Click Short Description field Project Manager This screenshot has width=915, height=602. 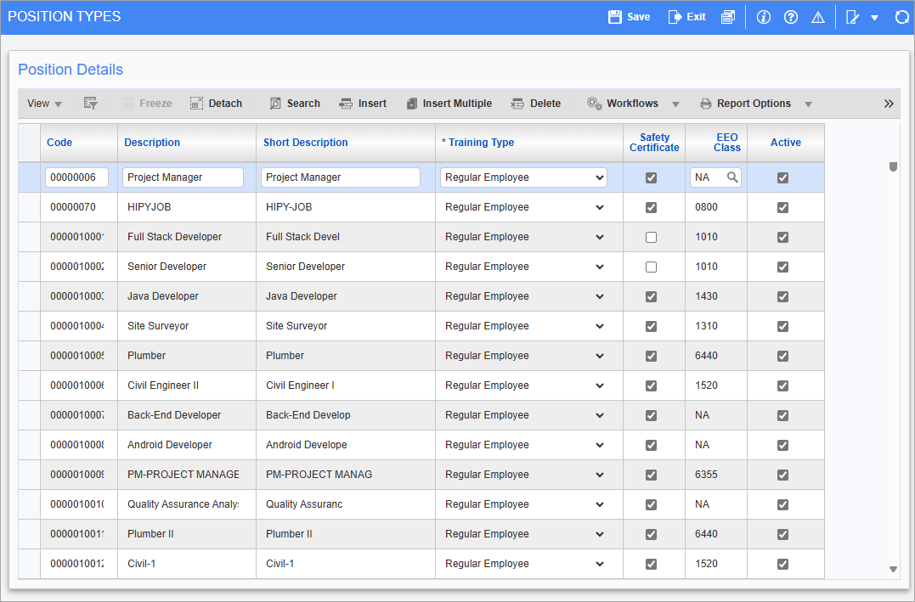coord(340,177)
